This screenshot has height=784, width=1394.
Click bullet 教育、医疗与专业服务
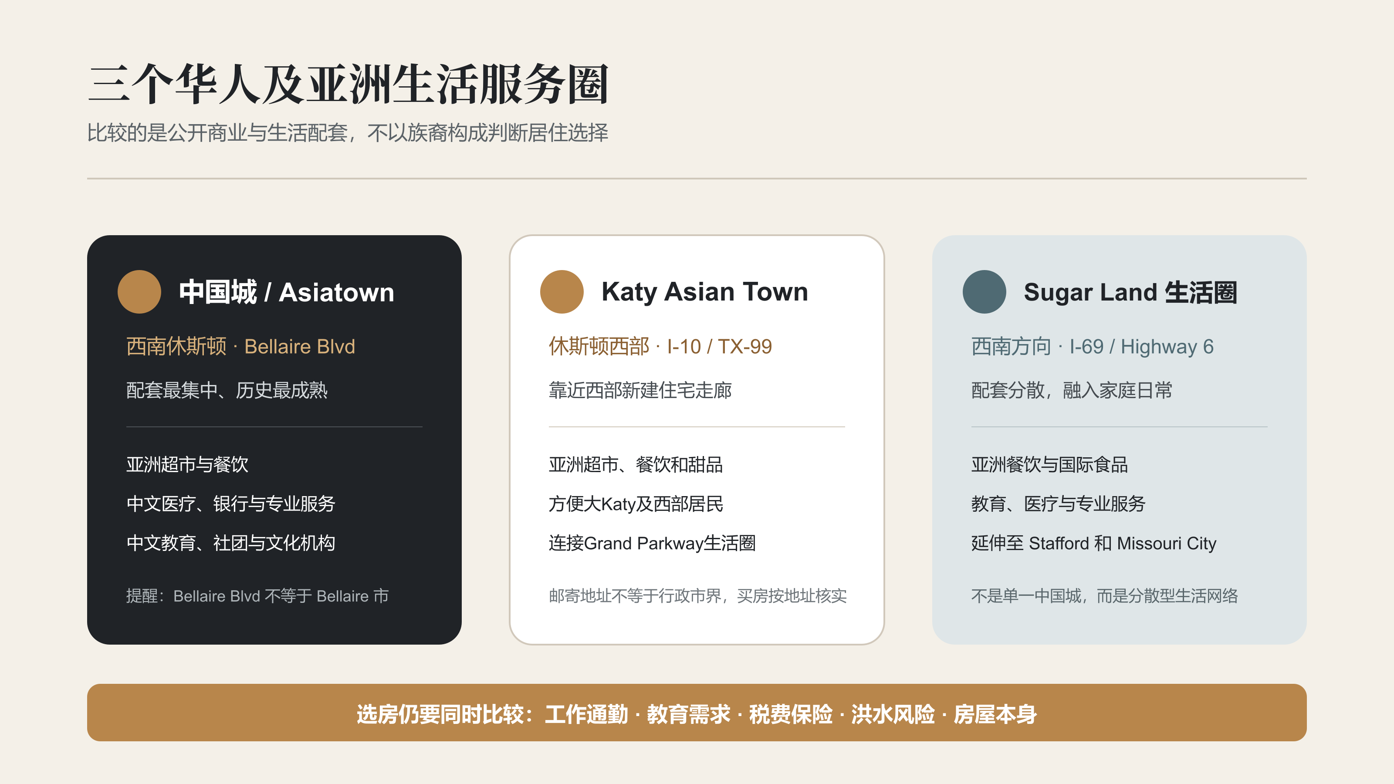[1058, 504]
